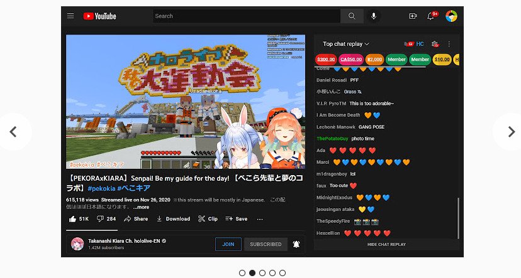Select the third carousel dot
The height and width of the screenshot is (278, 521).
(x=262, y=273)
